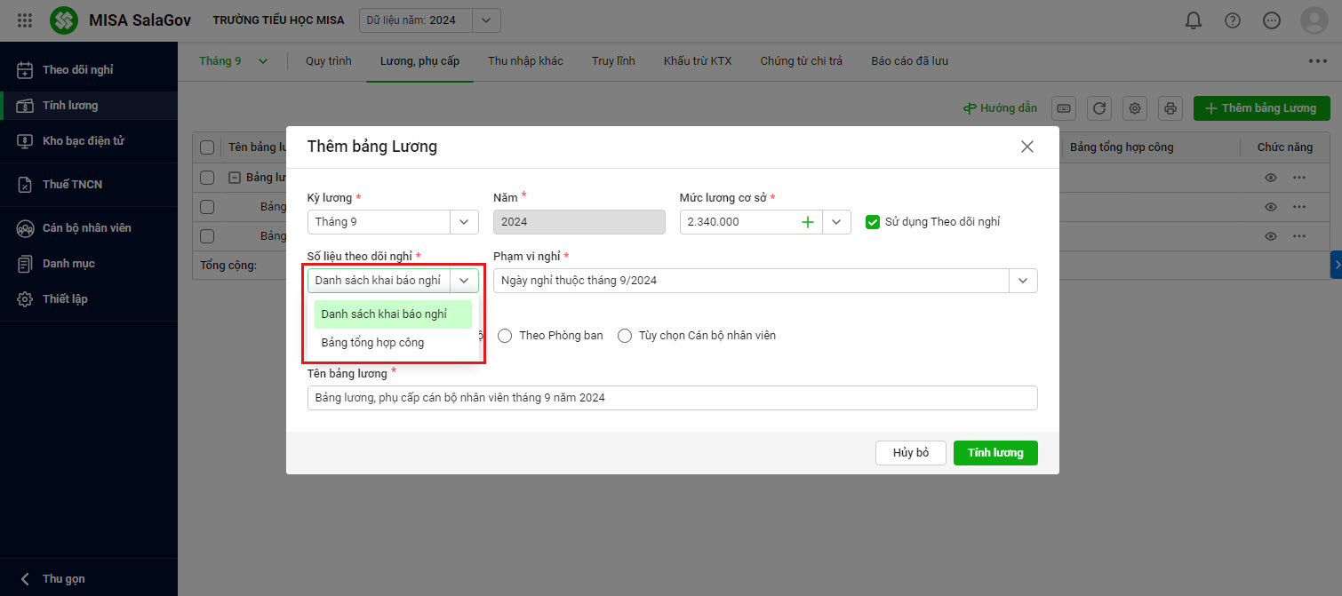The height and width of the screenshot is (596, 1342).
Task: Choose Danh sách khai báo nghỉ option
Action: point(393,314)
